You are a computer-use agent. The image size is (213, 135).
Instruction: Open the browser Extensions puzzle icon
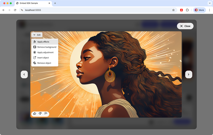click(187, 10)
